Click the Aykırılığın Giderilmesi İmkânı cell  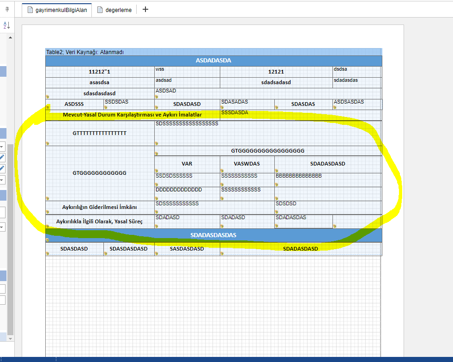point(100,207)
